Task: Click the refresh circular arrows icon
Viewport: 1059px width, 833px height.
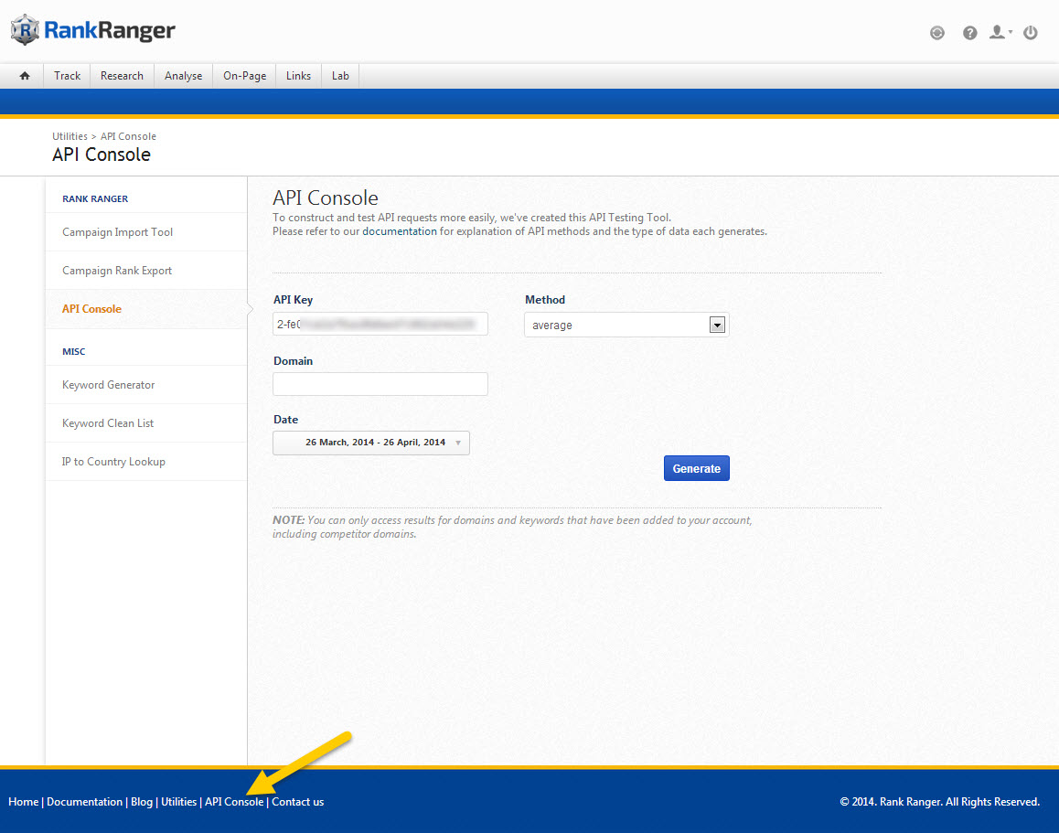Action: [936, 33]
